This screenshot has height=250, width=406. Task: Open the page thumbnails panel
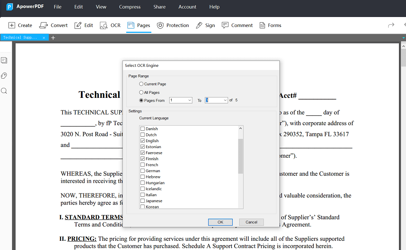4,60
